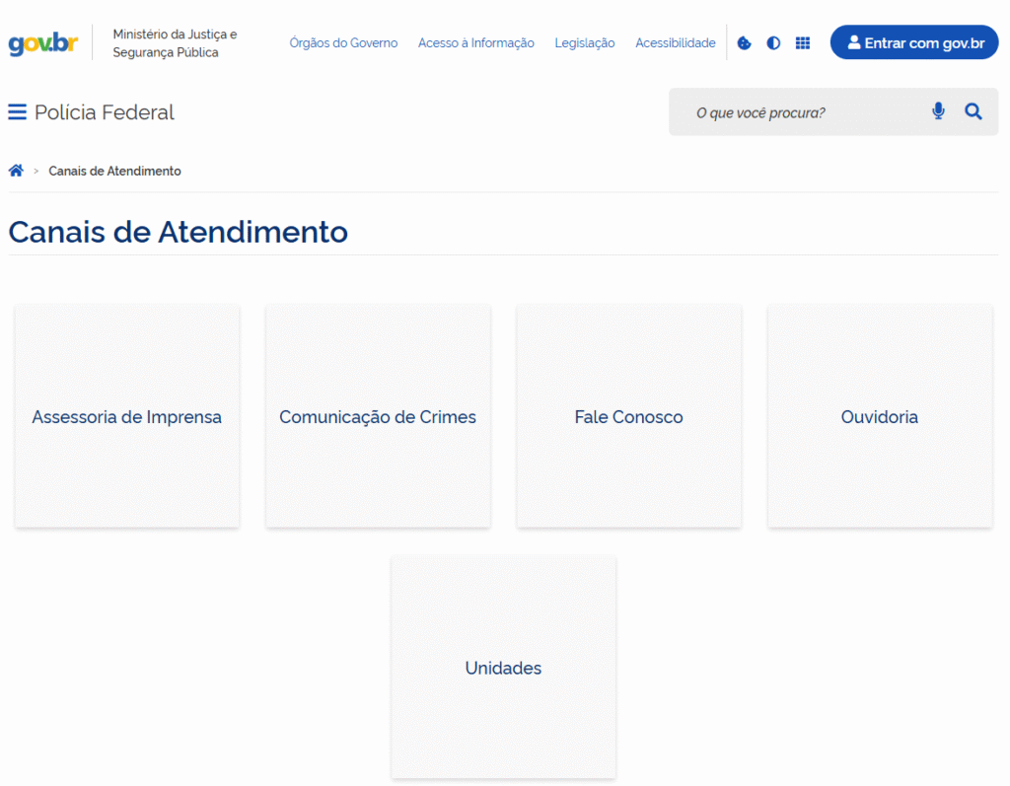Go to home via breadcrumb icon
1010x786 pixels.
point(16,171)
